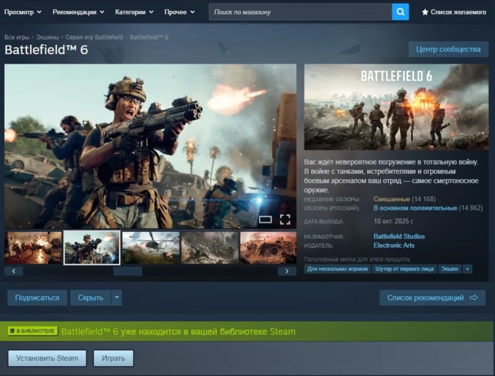Open developer Battlefield Studios link

point(399,236)
